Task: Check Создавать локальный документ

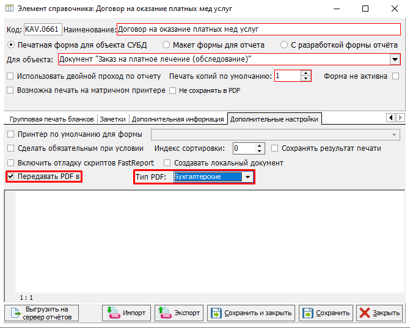Action: (x=167, y=163)
